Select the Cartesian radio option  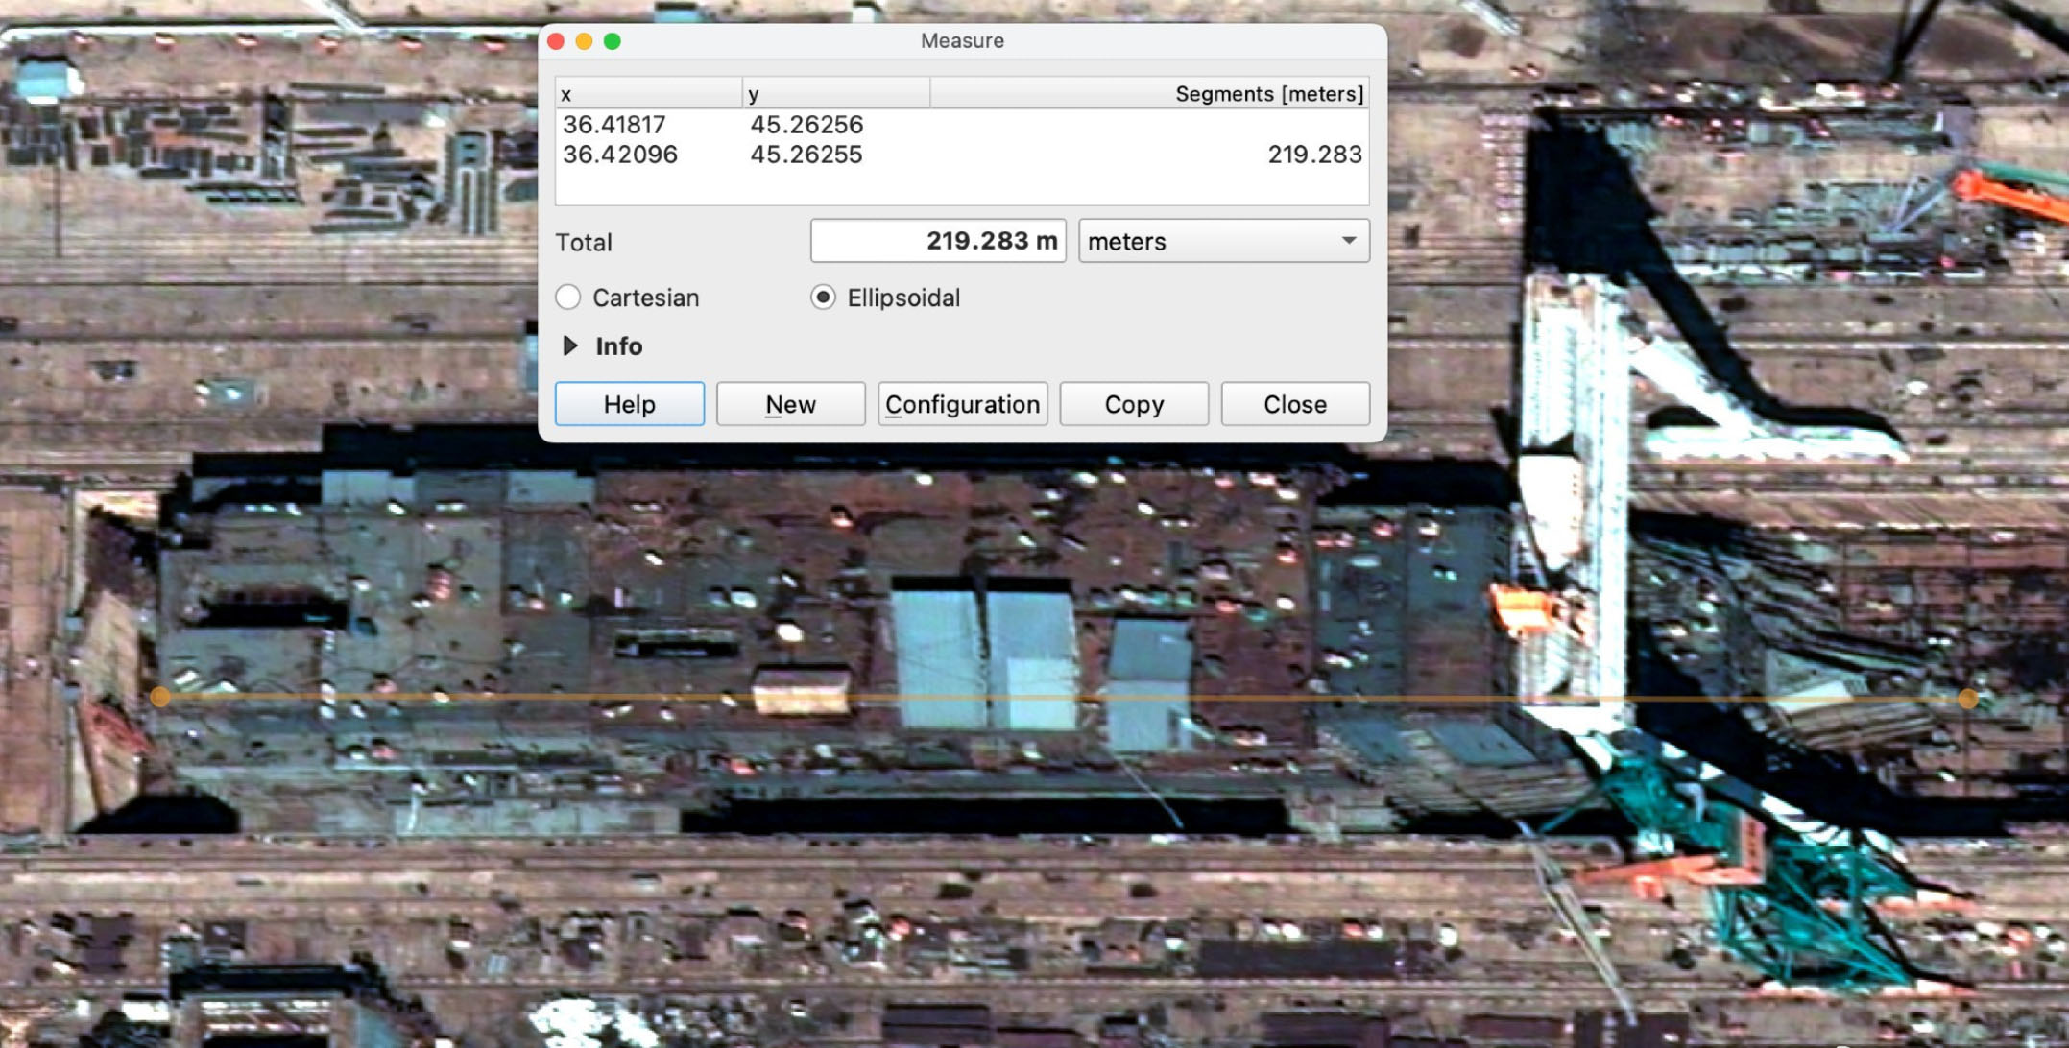coord(568,298)
